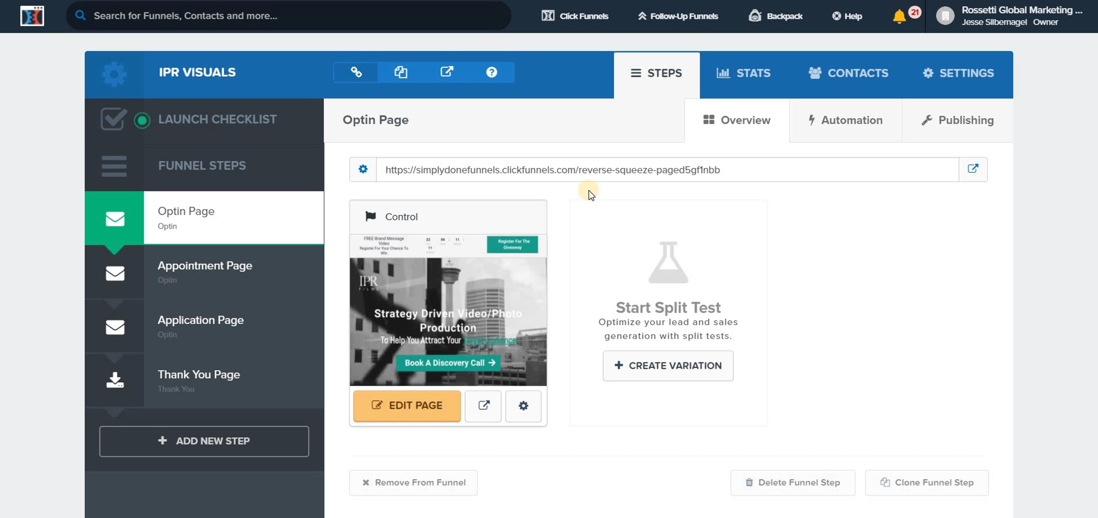Click the question mark help icon
Screen dimensions: 1098x518
coord(491,72)
